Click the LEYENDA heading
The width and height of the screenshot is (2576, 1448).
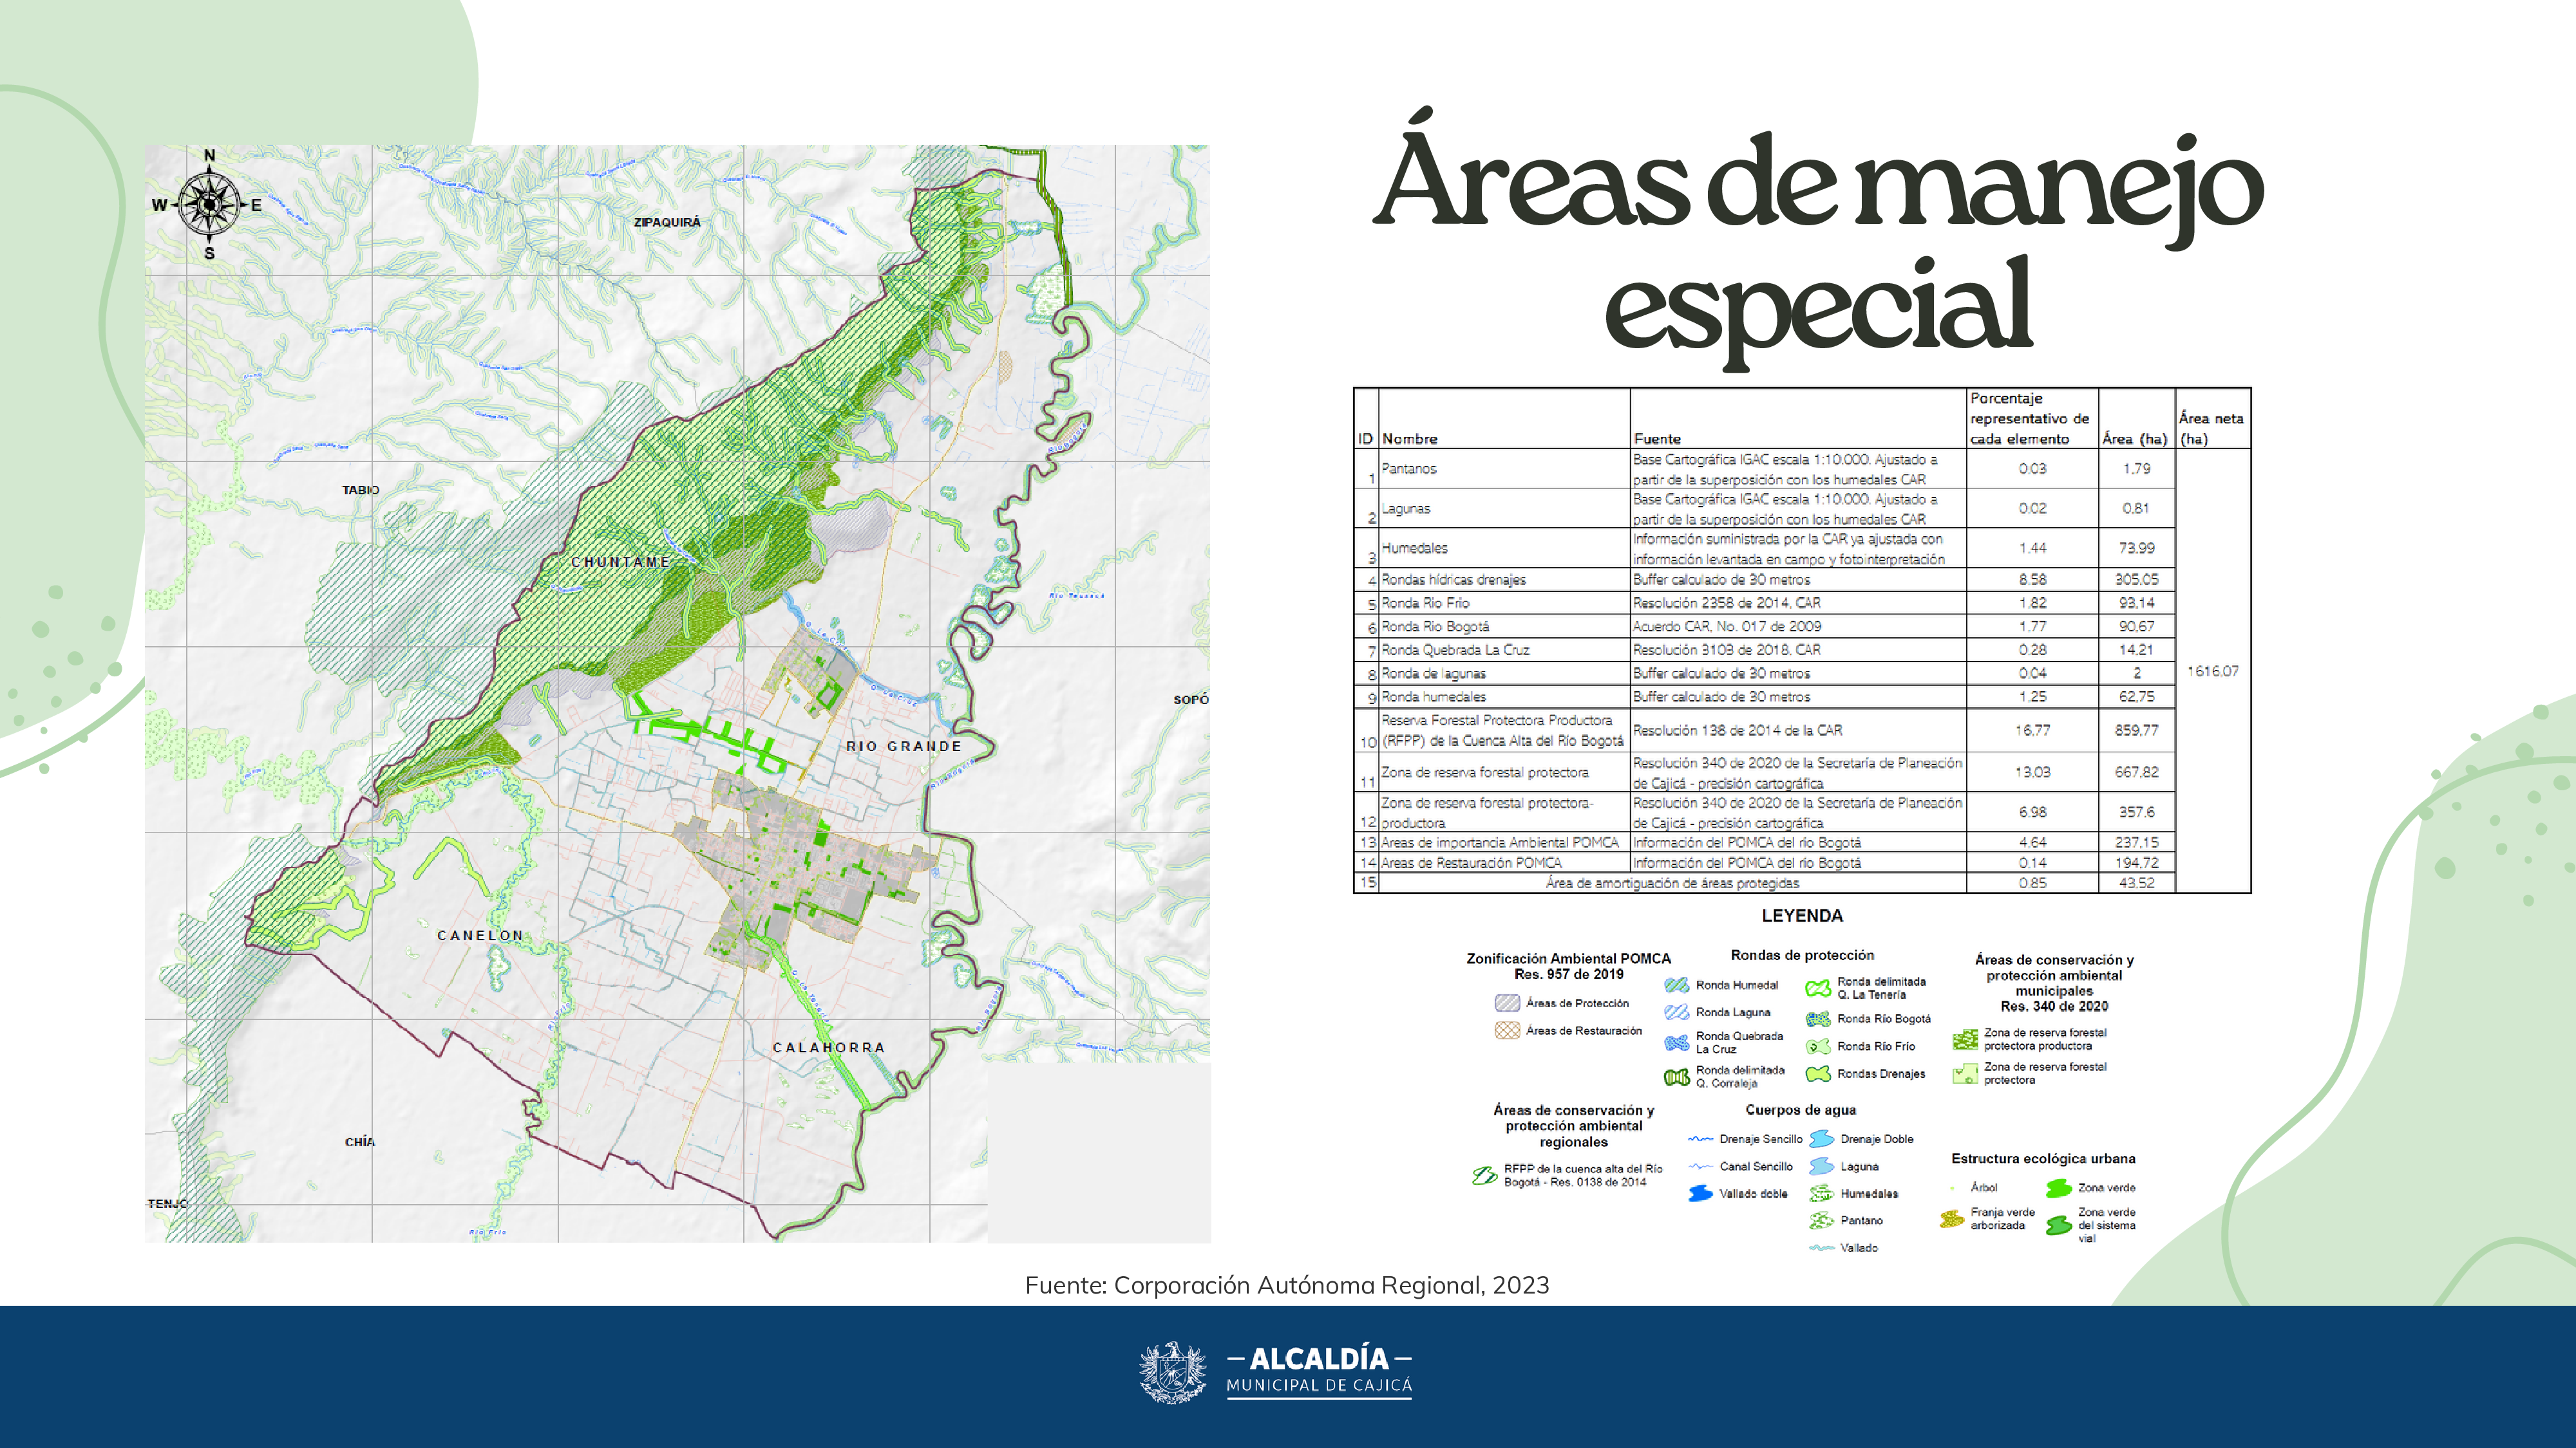[x=1802, y=915]
